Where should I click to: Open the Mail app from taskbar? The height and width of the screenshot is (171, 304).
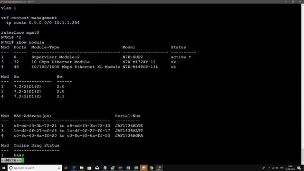coord(97,168)
